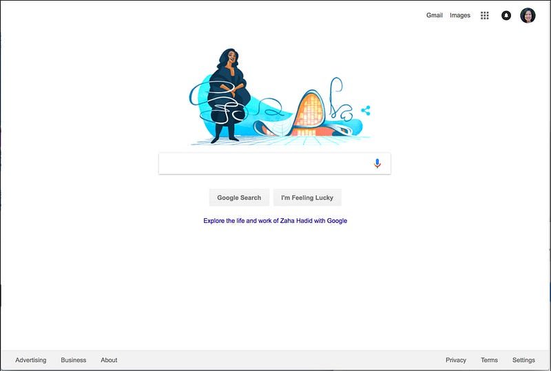
Task: Open the Privacy footer link
Action: point(456,360)
